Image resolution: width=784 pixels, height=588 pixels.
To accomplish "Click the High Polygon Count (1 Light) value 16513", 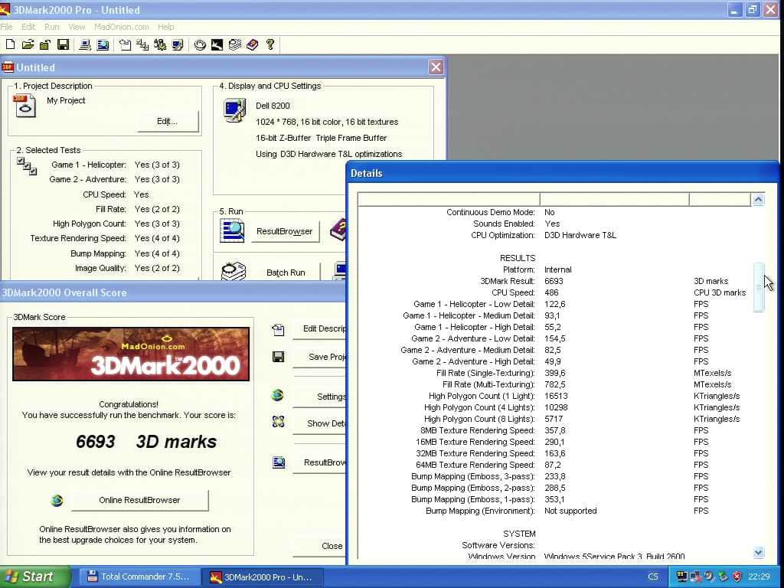I will click(556, 396).
